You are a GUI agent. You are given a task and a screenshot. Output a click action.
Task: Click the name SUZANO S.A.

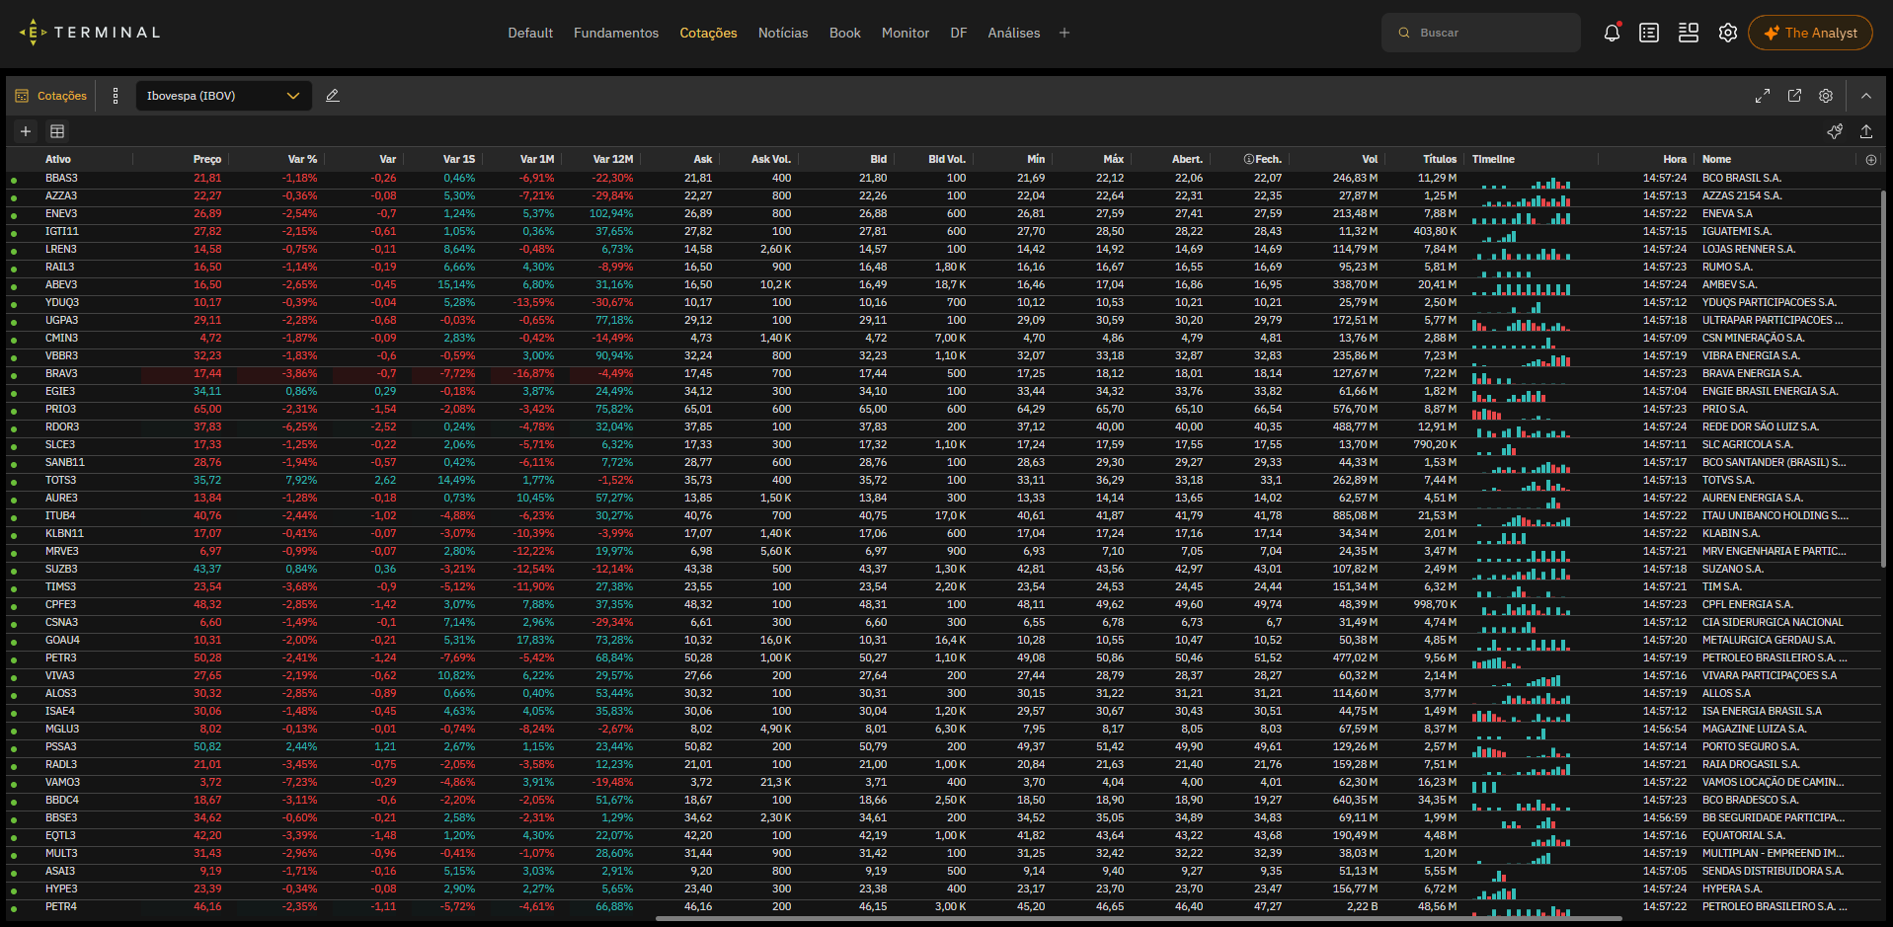pyautogui.click(x=1732, y=570)
